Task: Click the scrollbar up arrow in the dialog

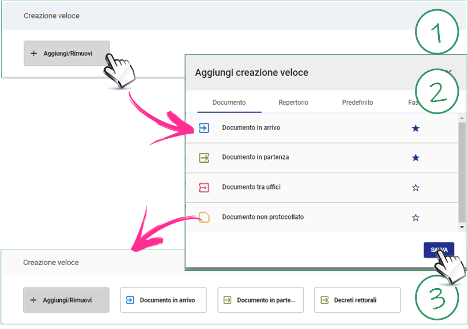Action: click(x=462, y=118)
